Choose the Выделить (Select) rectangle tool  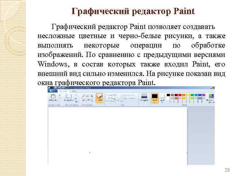click(x=69, y=96)
